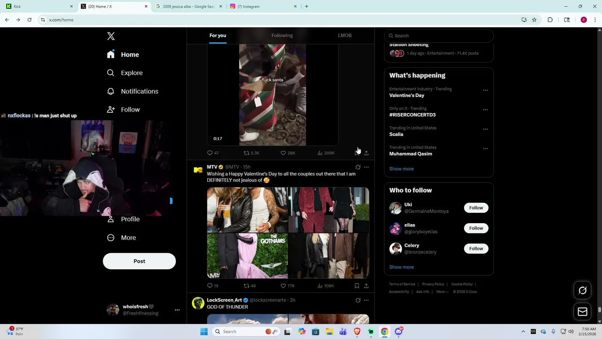View analytics of video post 209K views
Screen dimensions: 602x339
pos(326,153)
